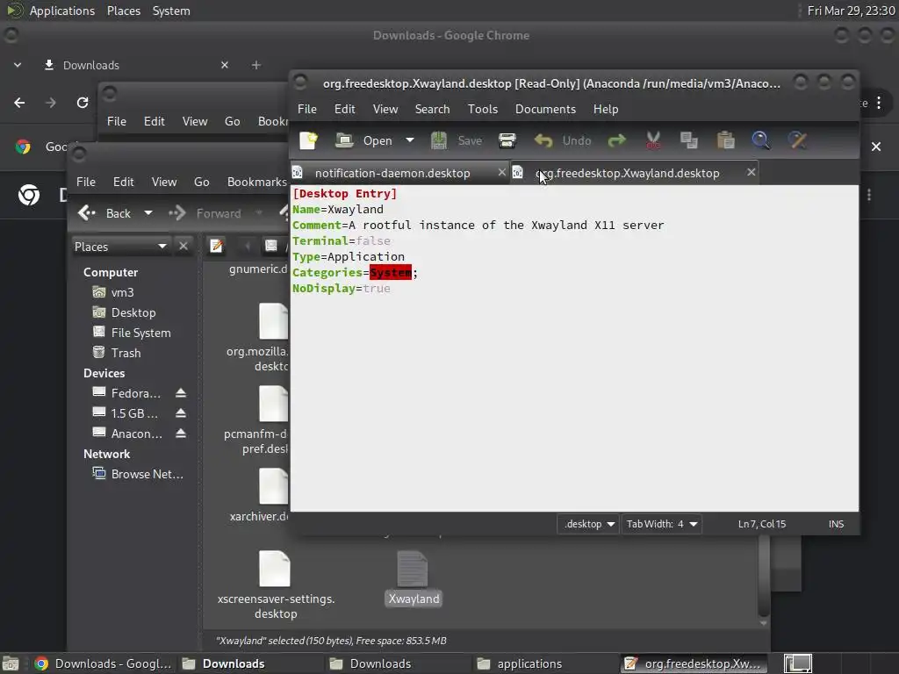Click the Forward button in file manager
The height and width of the screenshot is (674, 899).
(x=205, y=213)
